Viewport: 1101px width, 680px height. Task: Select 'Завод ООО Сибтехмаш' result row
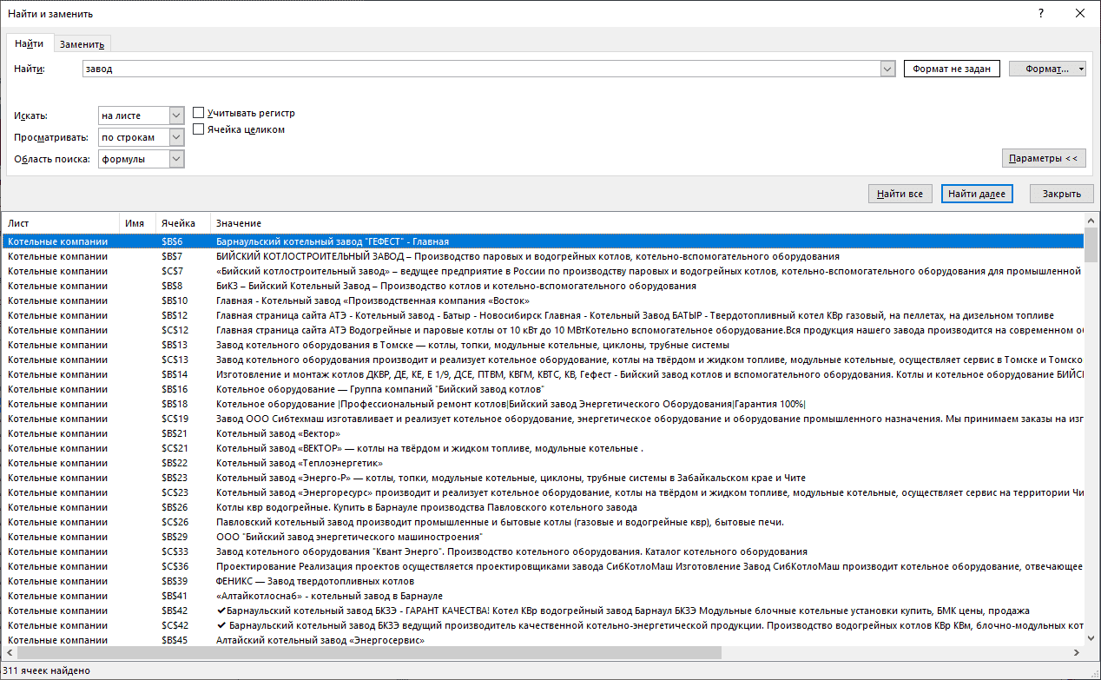pos(543,419)
